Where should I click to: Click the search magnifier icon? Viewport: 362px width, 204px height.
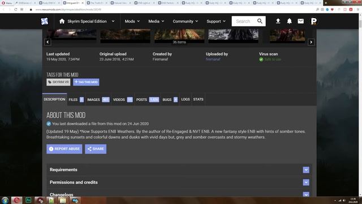coord(260,21)
